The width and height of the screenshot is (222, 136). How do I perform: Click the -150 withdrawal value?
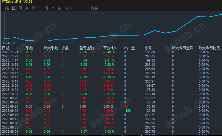tap(128, 111)
